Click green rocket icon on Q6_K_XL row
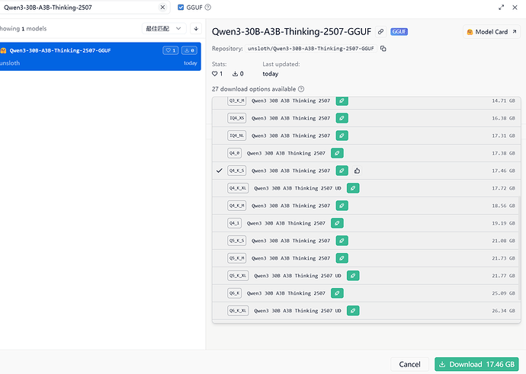 [x=353, y=311]
